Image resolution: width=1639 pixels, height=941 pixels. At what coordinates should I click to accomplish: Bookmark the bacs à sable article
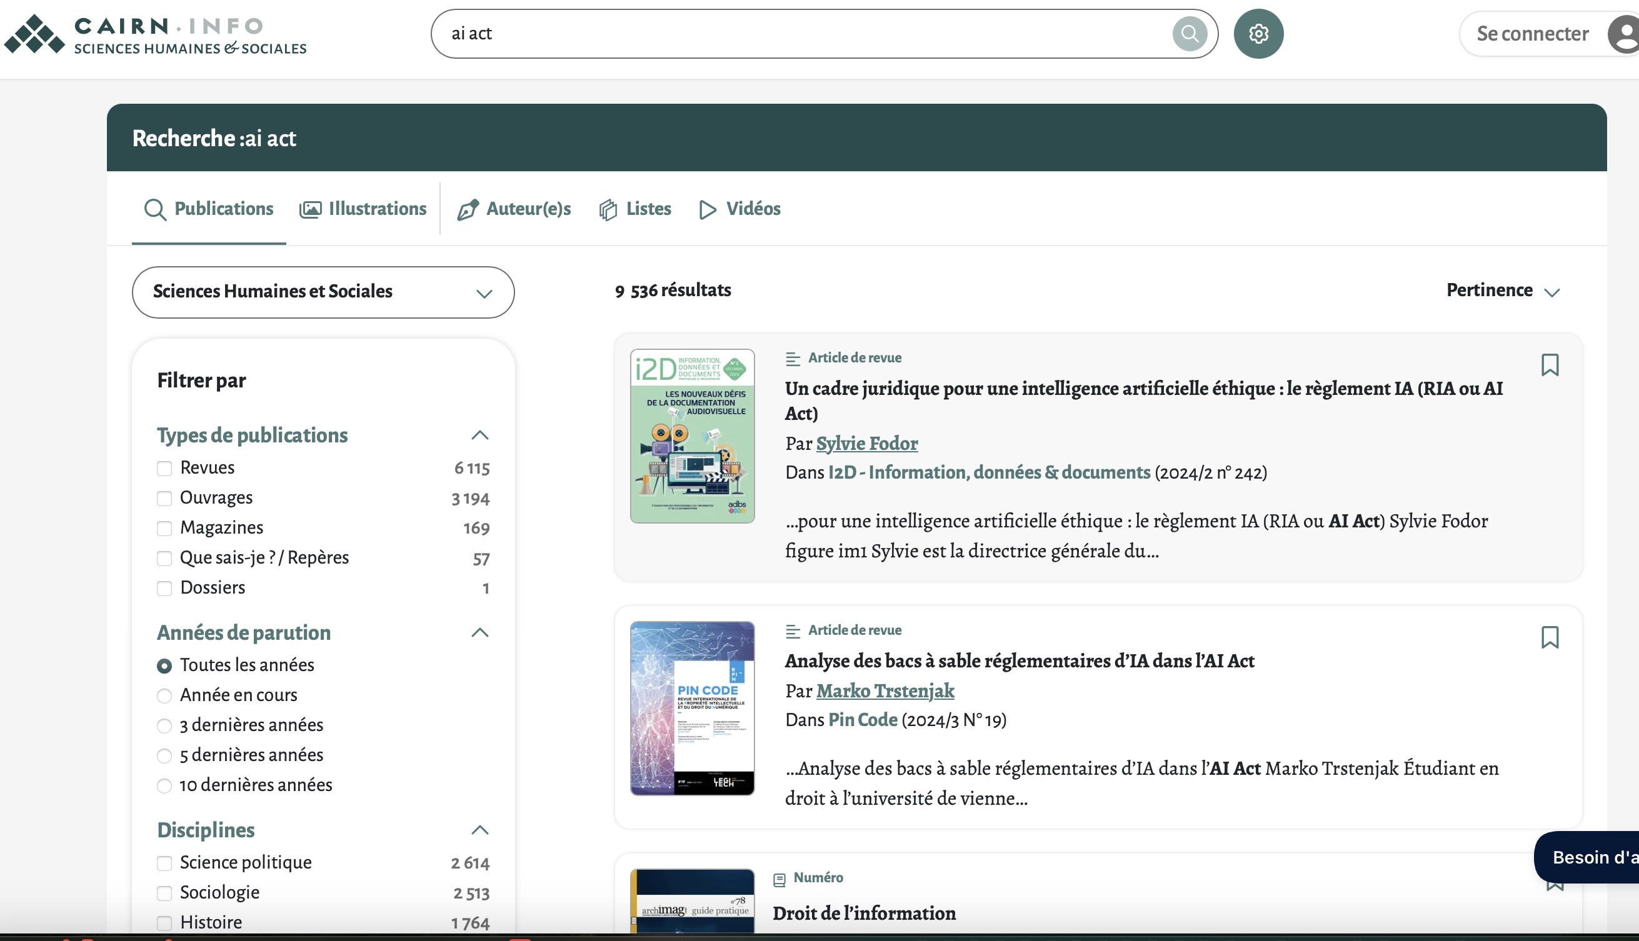tap(1550, 637)
